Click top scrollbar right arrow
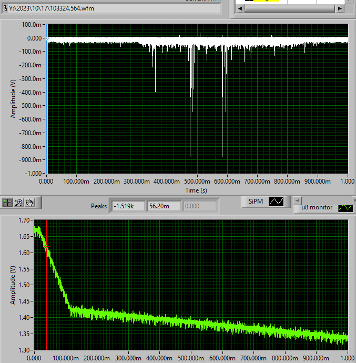 point(340,8)
